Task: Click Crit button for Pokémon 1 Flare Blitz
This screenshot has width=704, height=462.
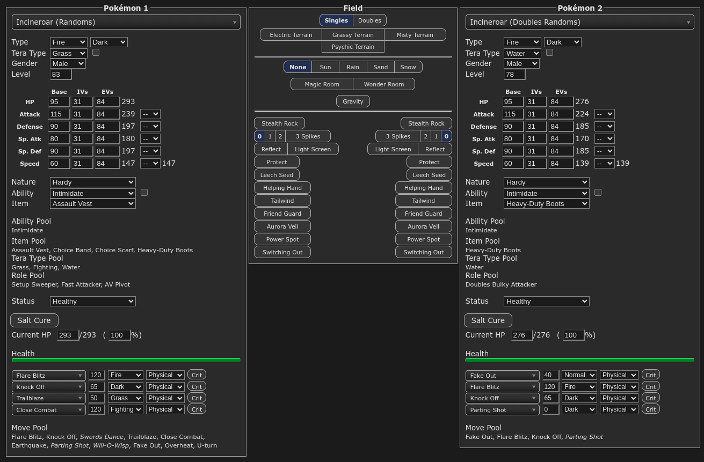Action: 197,375
